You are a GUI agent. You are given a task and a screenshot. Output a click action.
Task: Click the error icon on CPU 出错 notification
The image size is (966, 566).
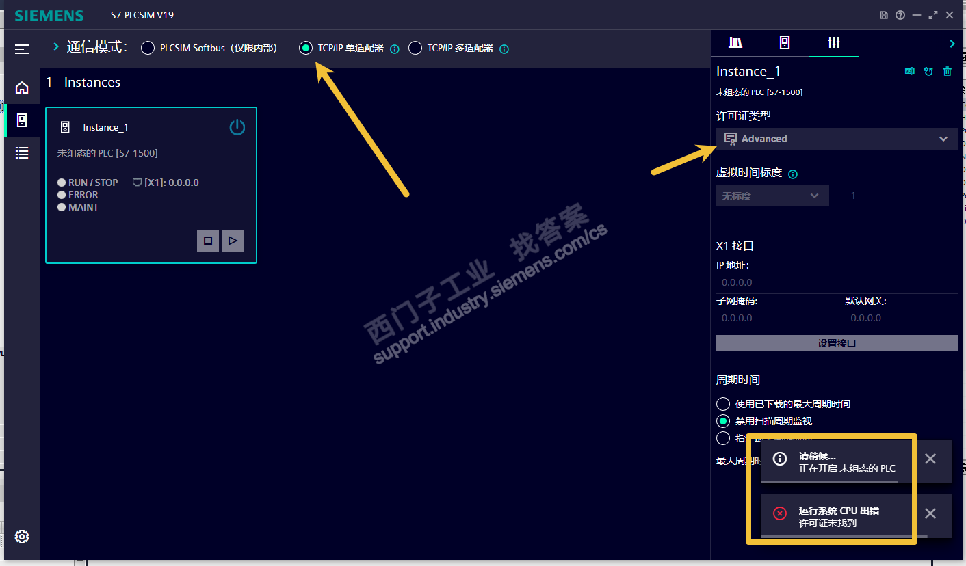click(780, 513)
